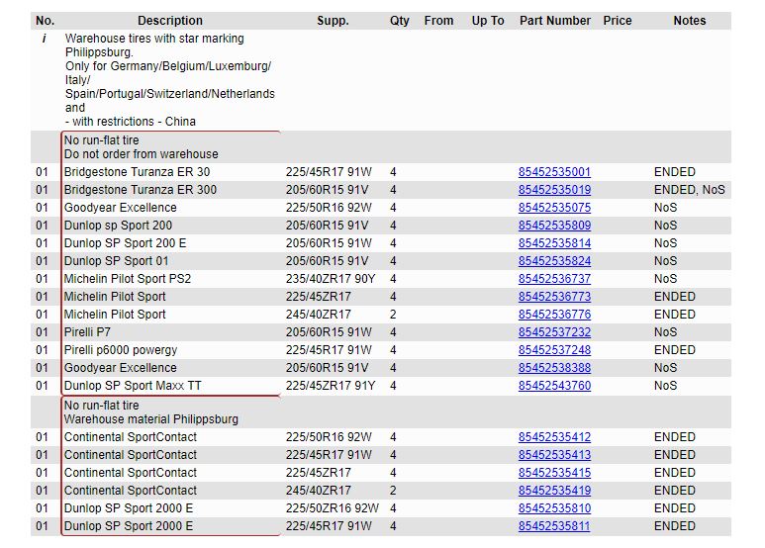Open part number link 85452536776
Viewport: 765px width, 548px height.
(554, 315)
